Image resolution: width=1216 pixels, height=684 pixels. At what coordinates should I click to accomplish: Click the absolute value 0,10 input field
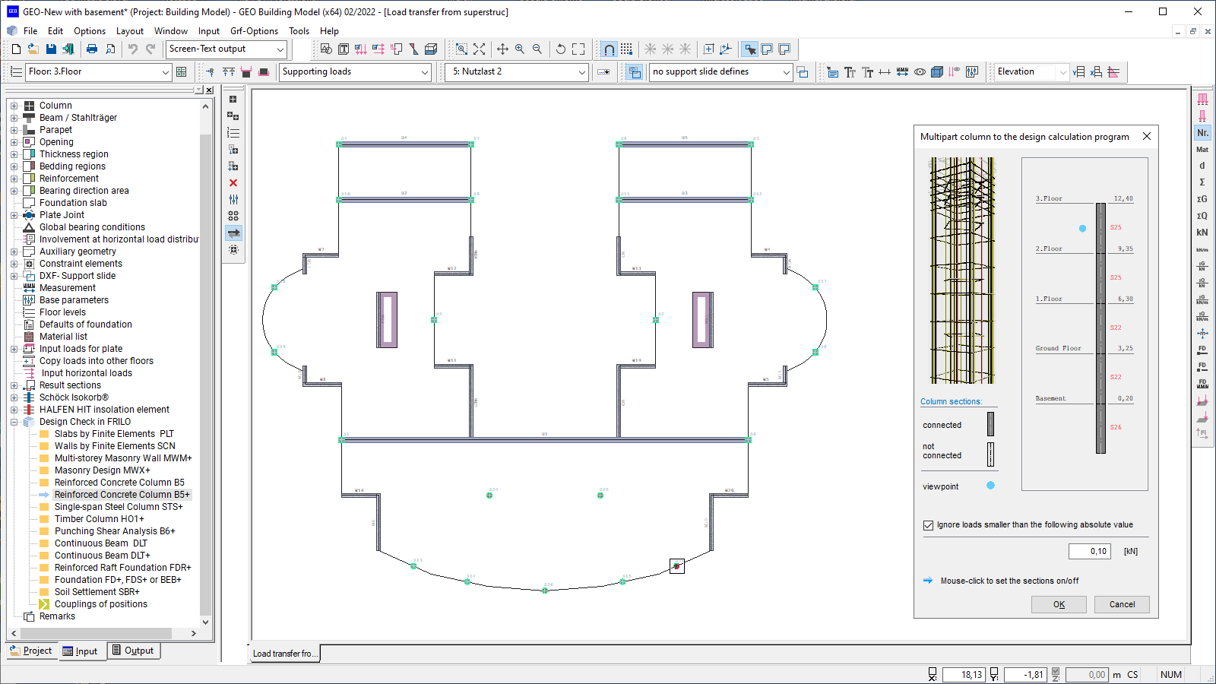tap(1090, 551)
